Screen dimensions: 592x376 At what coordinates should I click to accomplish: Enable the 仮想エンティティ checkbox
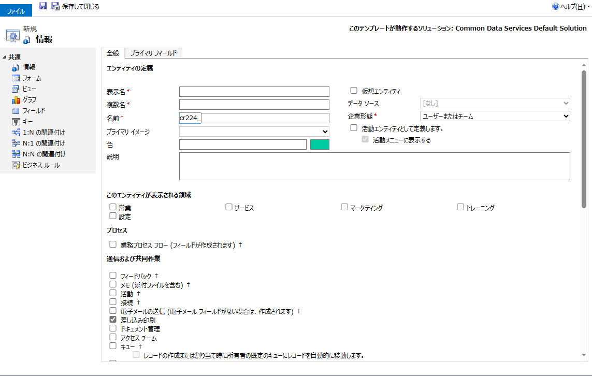click(354, 90)
